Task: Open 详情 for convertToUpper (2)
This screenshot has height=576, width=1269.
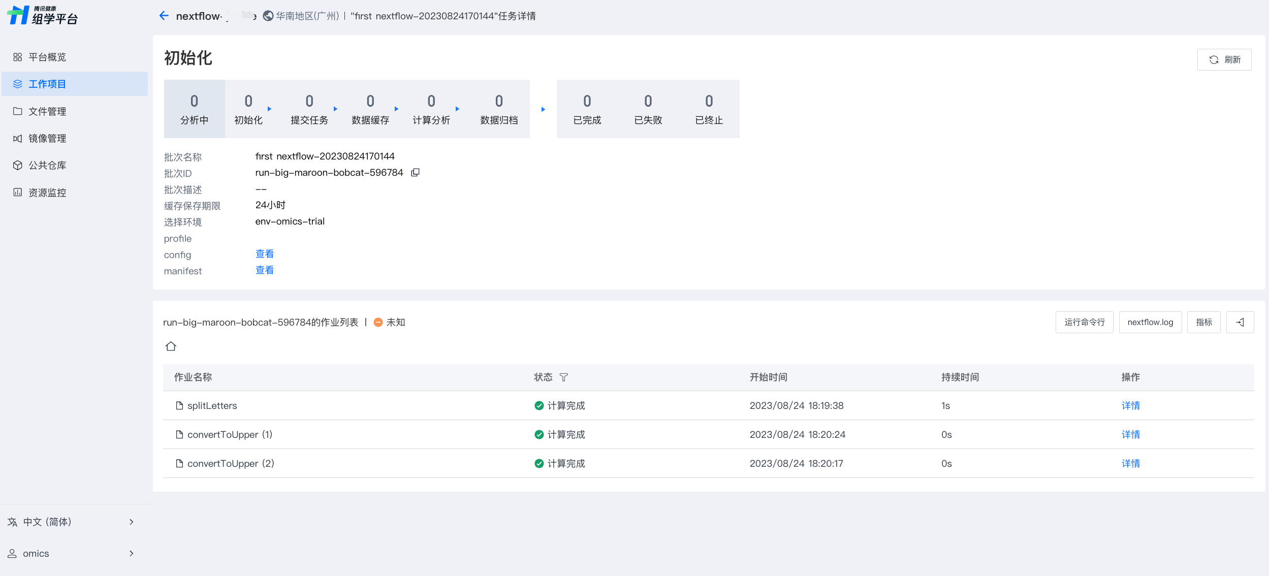Action: (x=1130, y=464)
